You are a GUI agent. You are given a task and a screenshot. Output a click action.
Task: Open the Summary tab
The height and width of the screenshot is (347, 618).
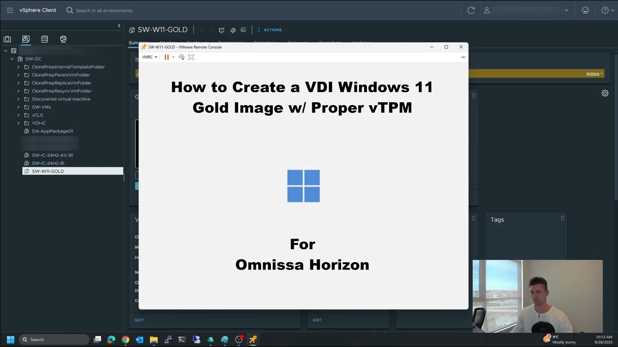coord(134,43)
